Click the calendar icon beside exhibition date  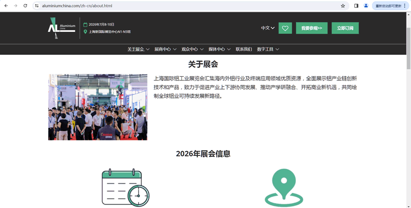pyautogui.click(x=85, y=25)
